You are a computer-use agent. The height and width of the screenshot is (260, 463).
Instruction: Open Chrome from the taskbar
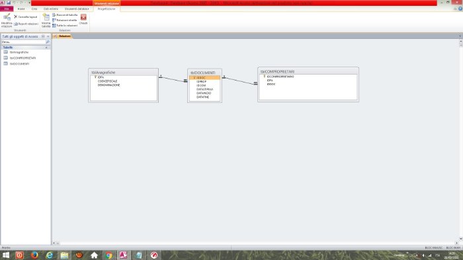(109, 255)
